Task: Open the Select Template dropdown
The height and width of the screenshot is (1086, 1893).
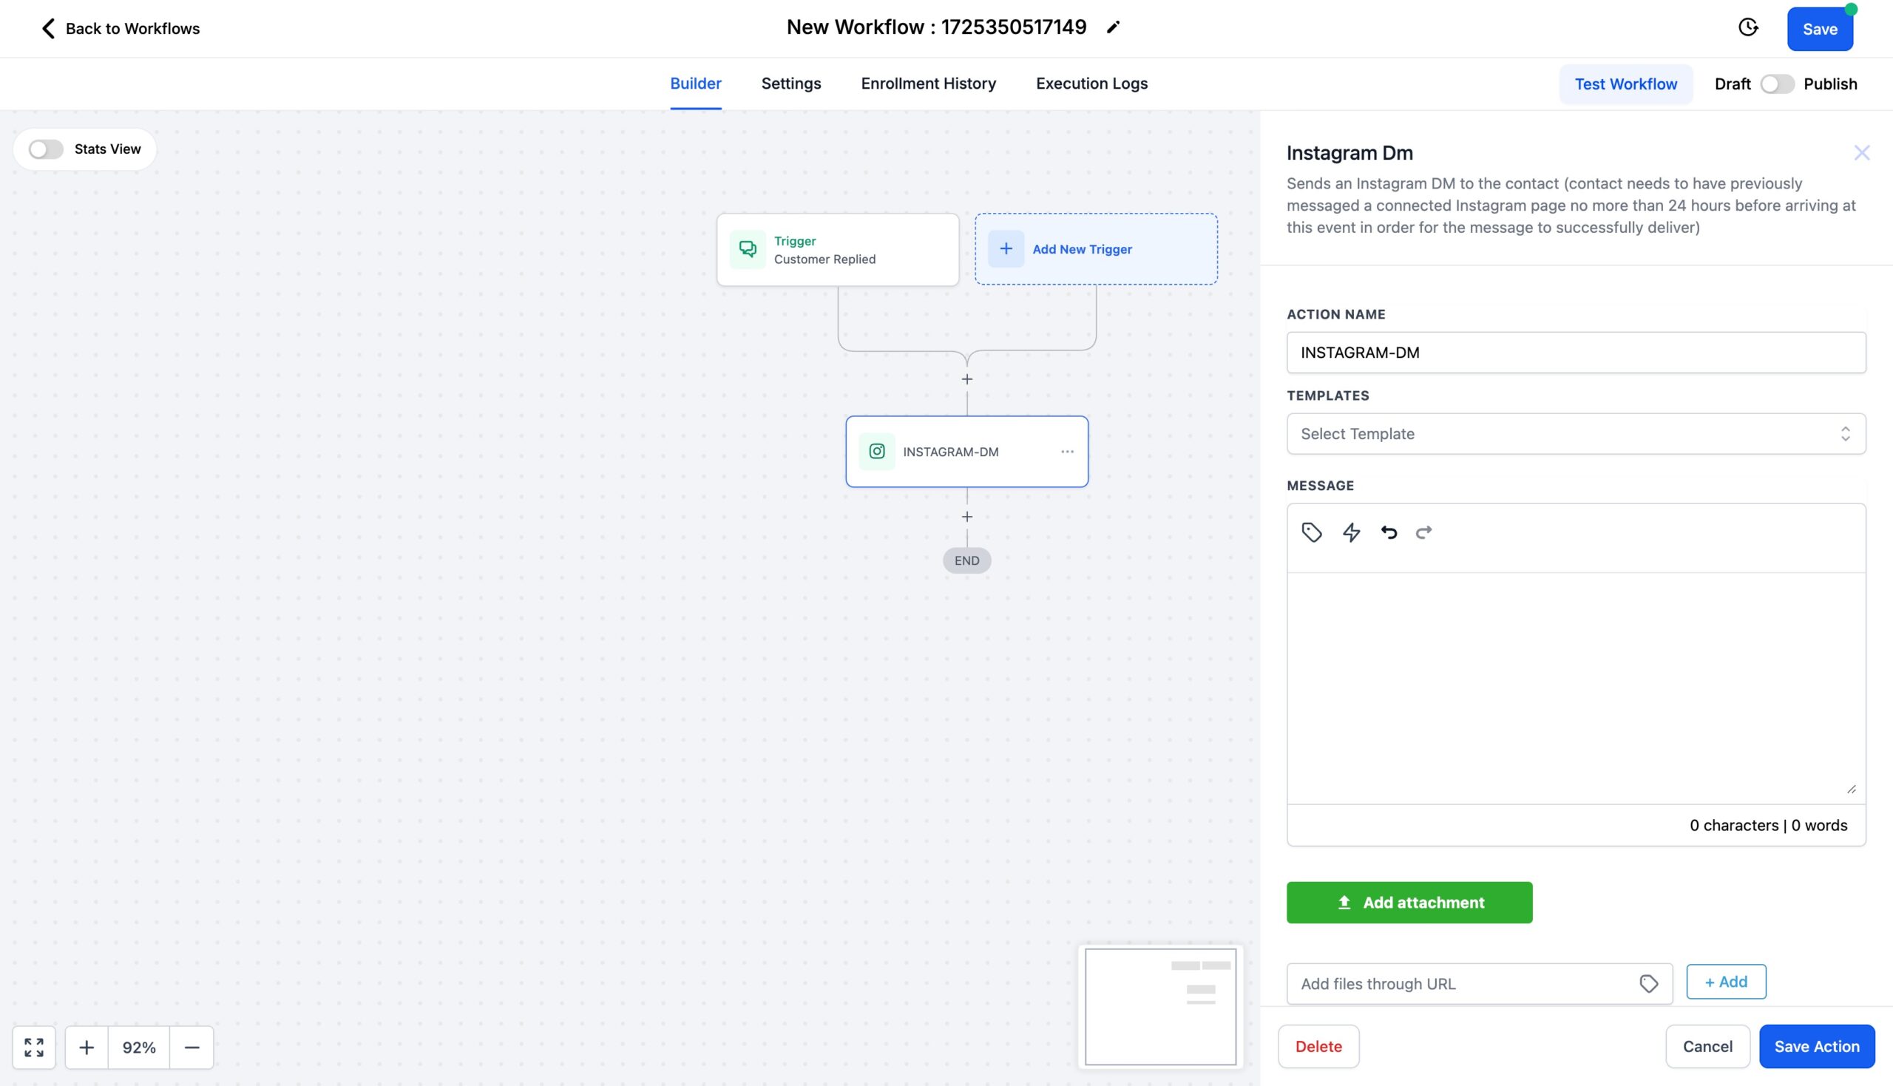Action: (1575, 433)
